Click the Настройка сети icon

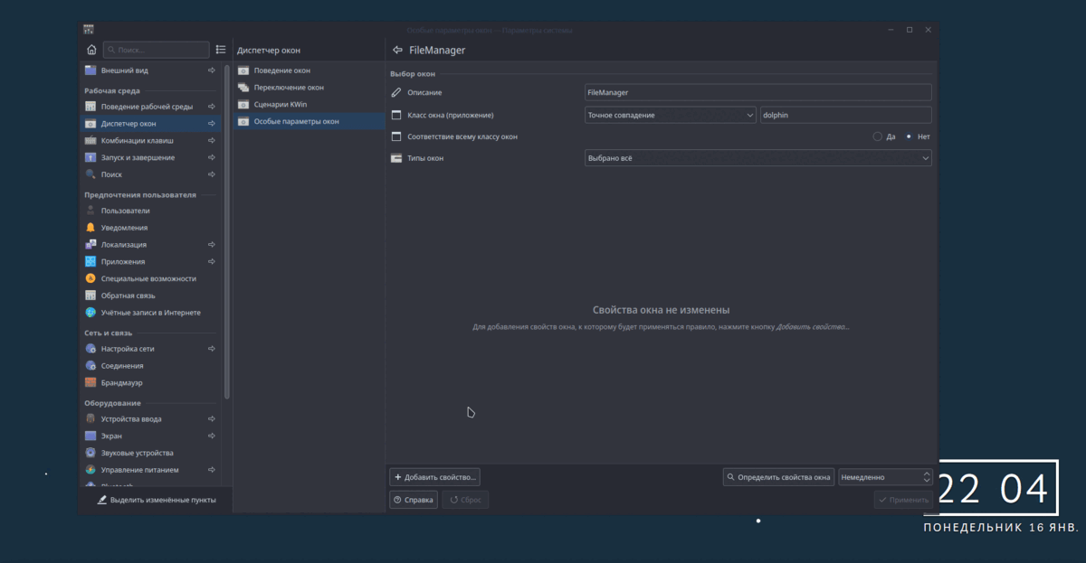[90, 349]
